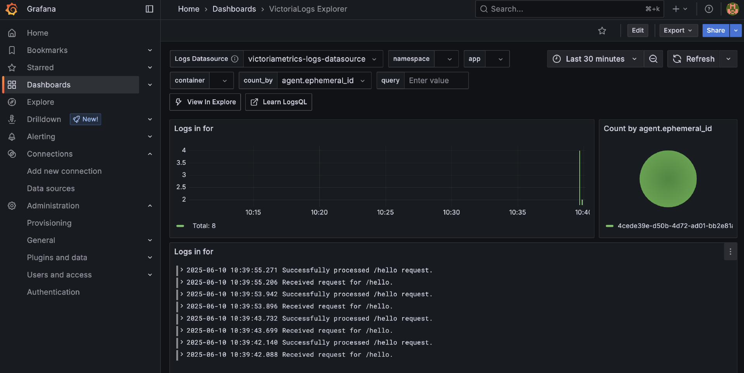Click the zoom out time range icon
Image resolution: width=744 pixels, height=373 pixels.
pyautogui.click(x=653, y=59)
